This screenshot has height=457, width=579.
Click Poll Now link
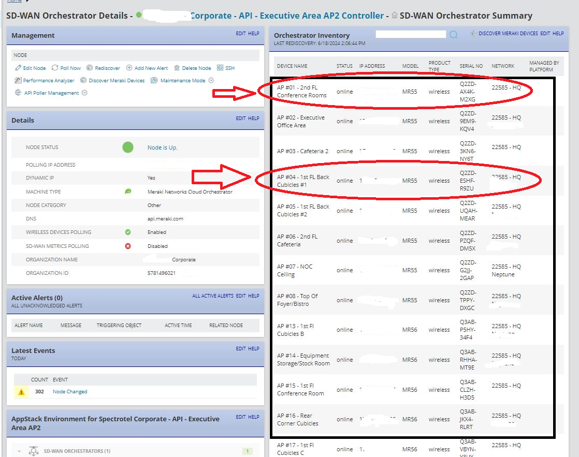pyautogui.click(x=70, y=68)
